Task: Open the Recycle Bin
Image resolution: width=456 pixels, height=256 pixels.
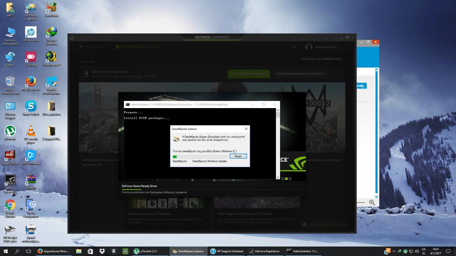Action: (x=10, y=85)
